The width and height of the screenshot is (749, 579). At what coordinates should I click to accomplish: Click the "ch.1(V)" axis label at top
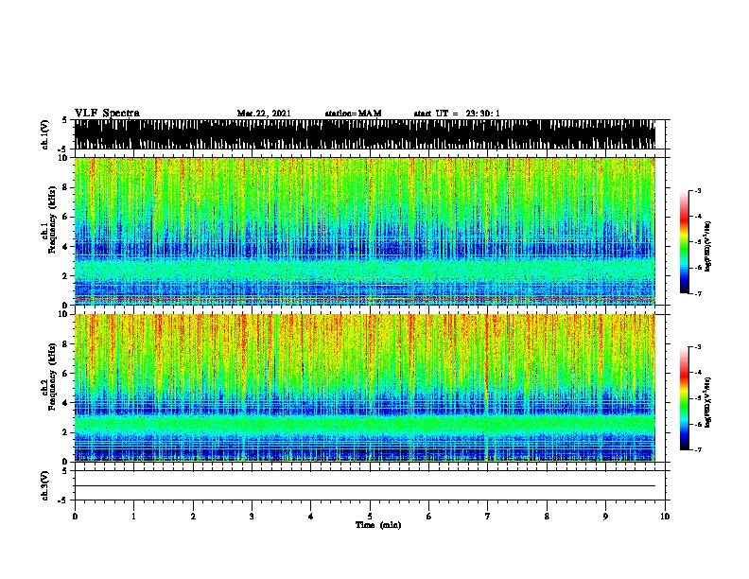tap(44, 134)
